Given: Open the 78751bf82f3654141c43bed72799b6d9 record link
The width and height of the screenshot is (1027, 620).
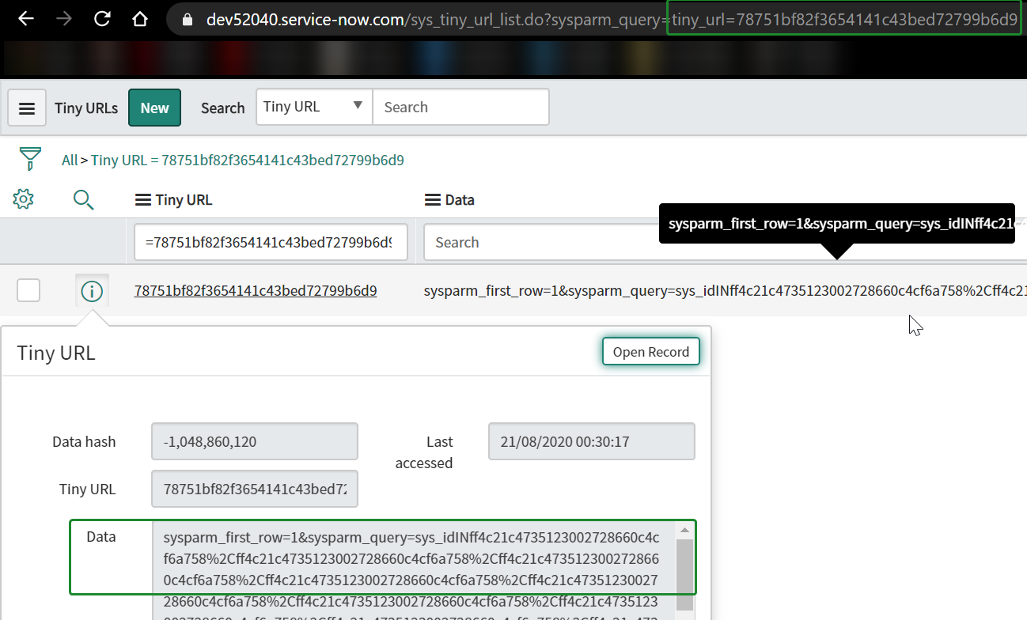Looking at the screenshot, I should click(x=256, y=291).
